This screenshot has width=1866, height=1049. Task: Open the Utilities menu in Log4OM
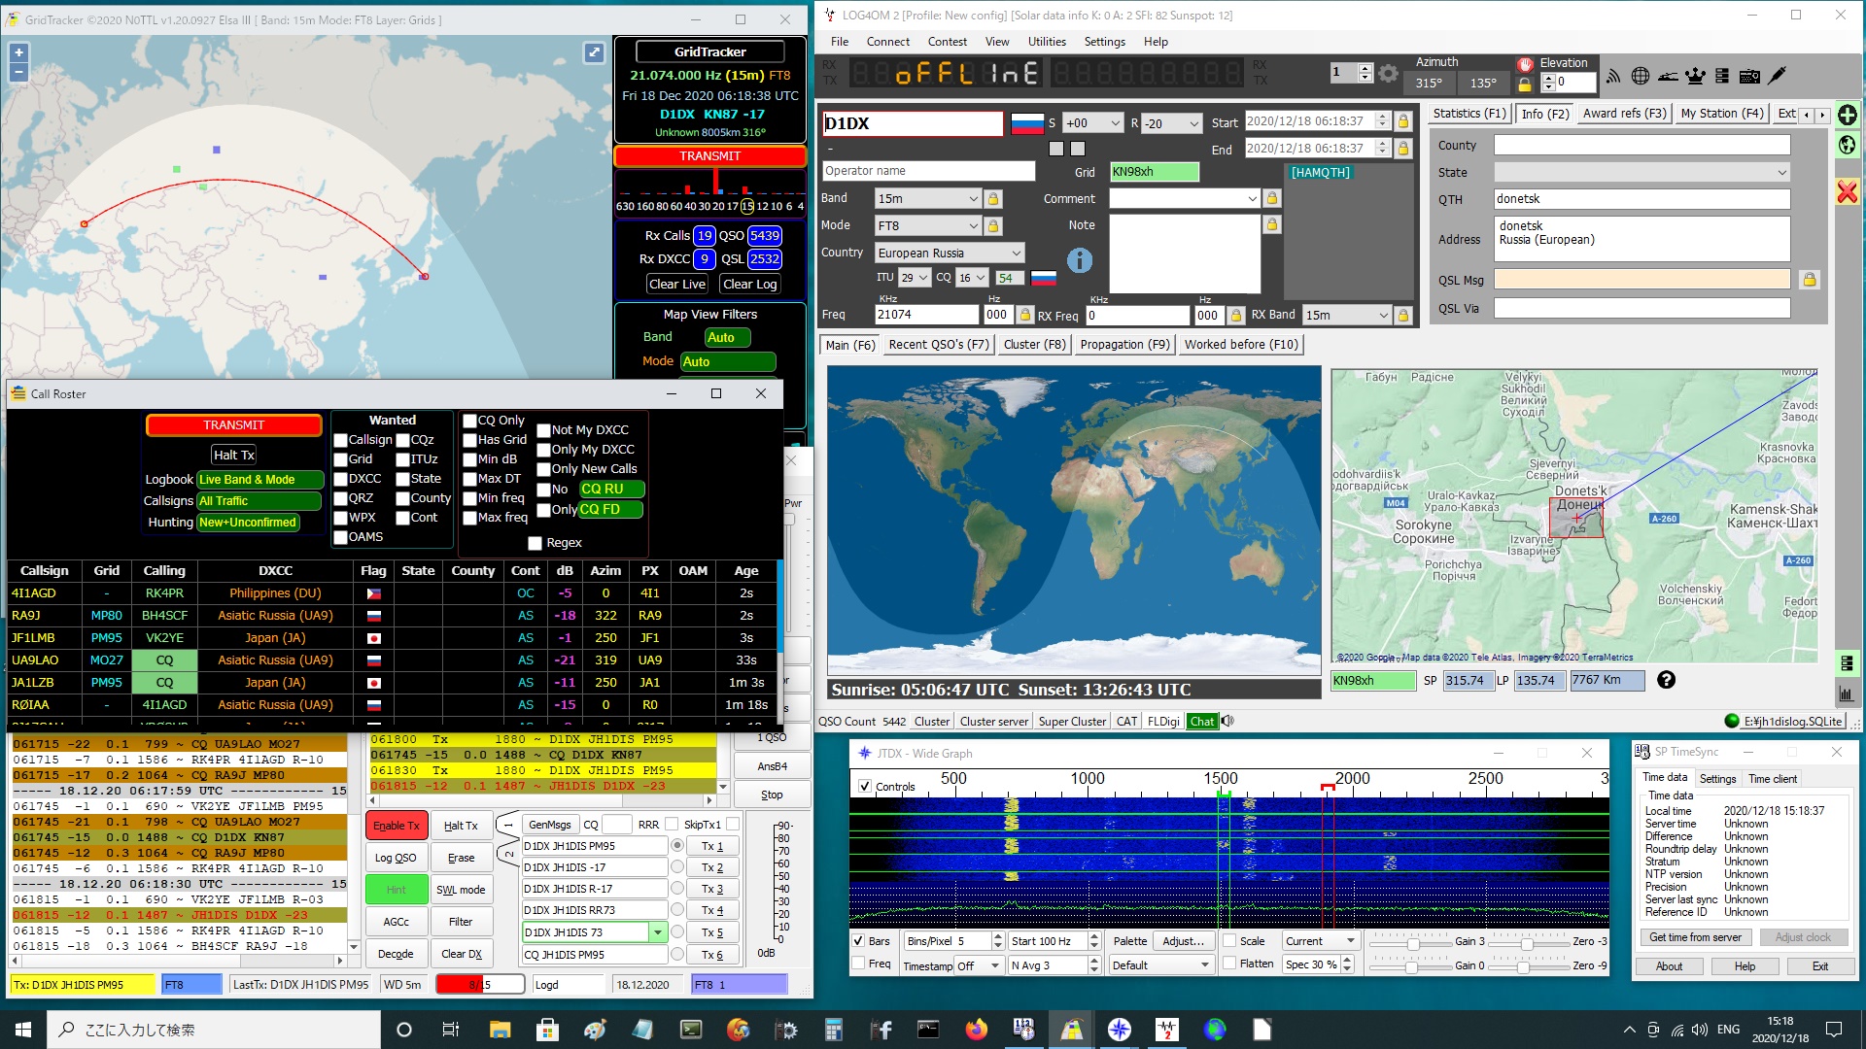tap(1047, 41)
